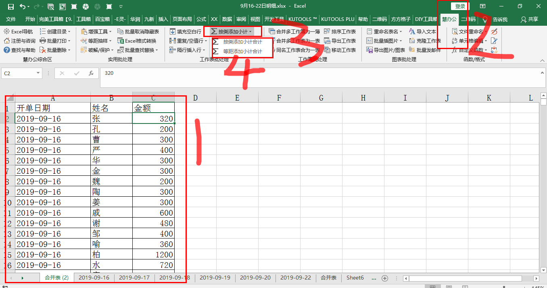Click 移动工作表 move sheets button

tap(340, 50)
